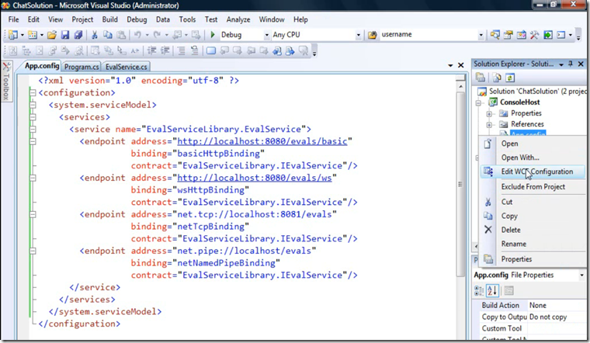Pin the Solution Explorer panel

click(x=571, y=64)
